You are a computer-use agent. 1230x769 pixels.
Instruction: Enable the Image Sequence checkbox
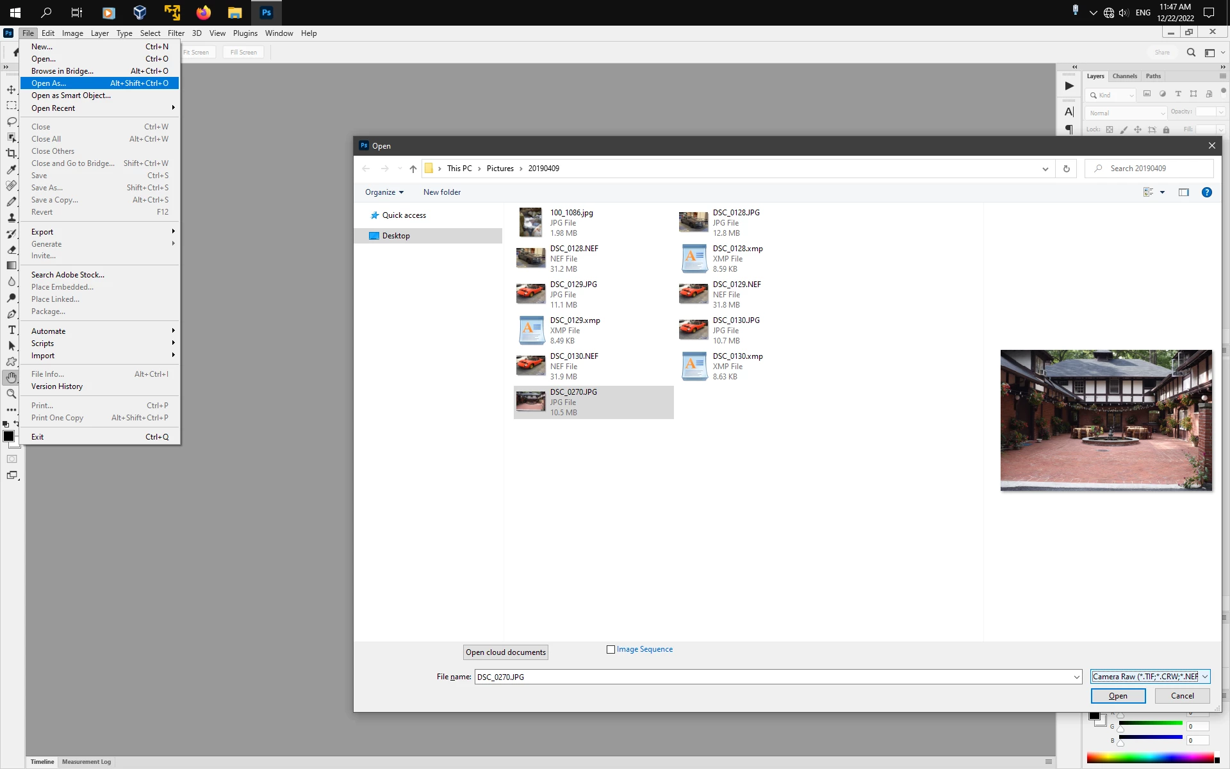click(611, 649)
